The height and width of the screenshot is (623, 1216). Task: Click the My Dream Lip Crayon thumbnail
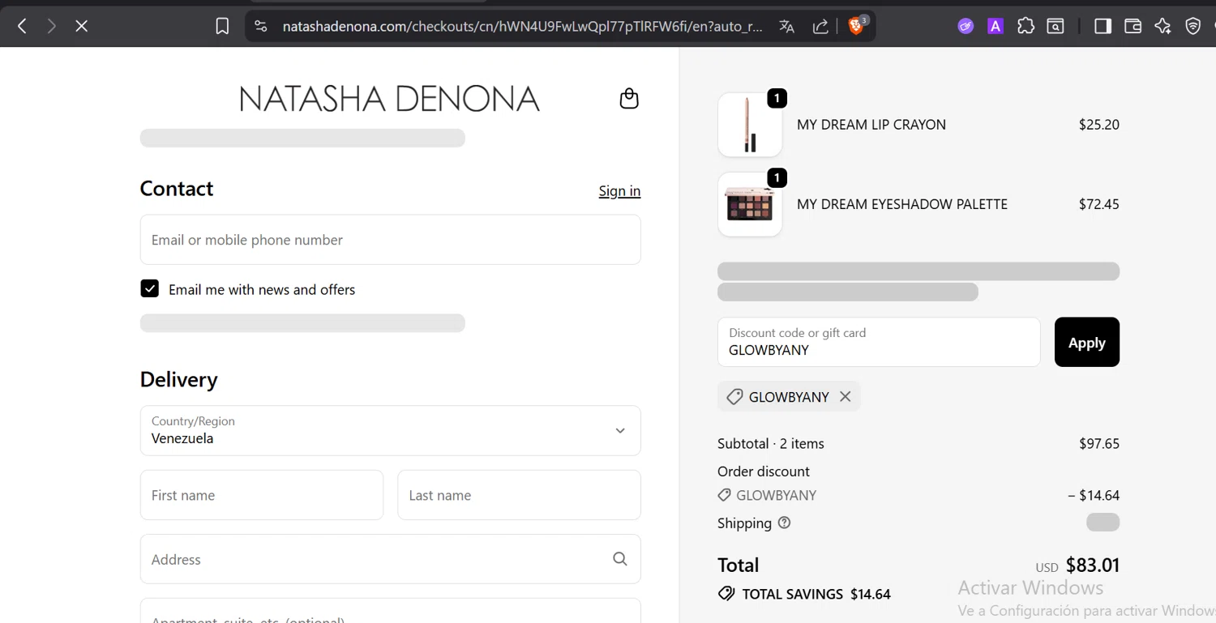(750, 124)
